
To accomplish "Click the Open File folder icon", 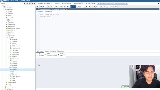I will (x=41, y=6).
